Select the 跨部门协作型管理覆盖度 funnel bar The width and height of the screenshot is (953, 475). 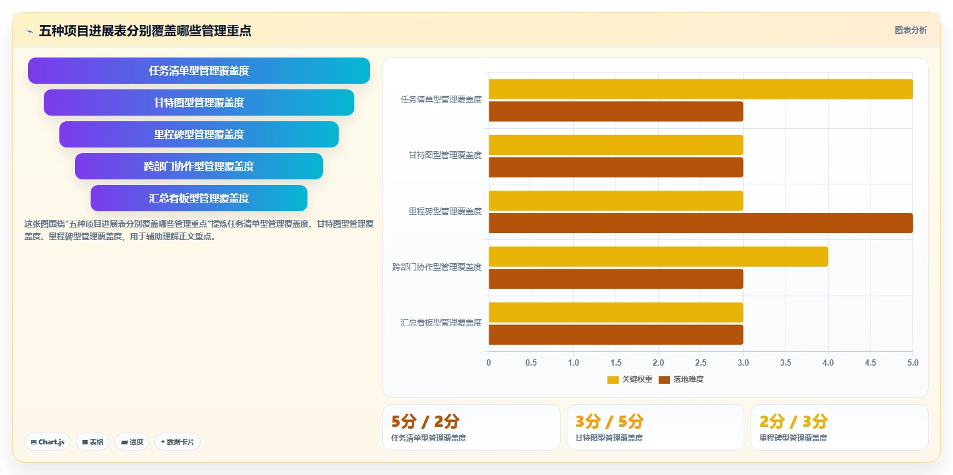pos(199,166)
